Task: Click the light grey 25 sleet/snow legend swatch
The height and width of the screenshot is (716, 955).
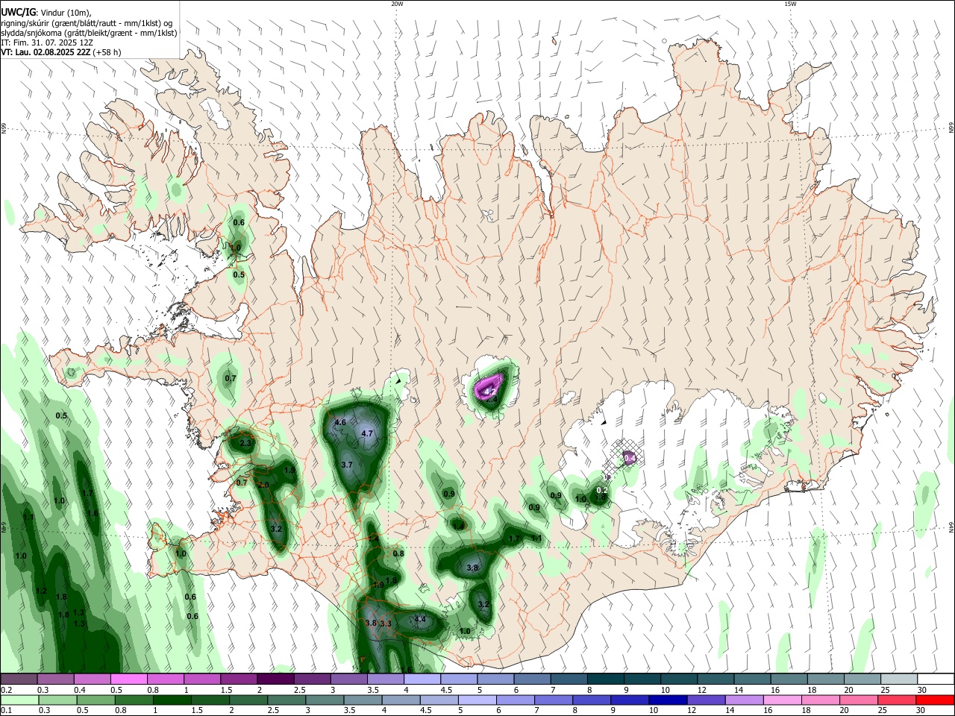Action: [899, 679]
